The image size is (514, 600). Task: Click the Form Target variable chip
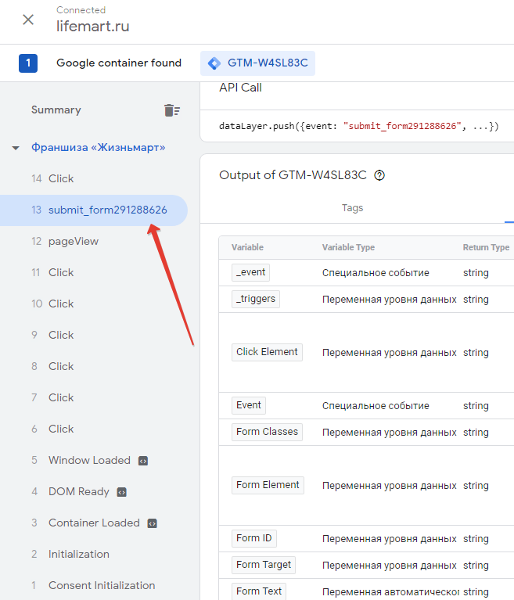[x=264, y=565]
